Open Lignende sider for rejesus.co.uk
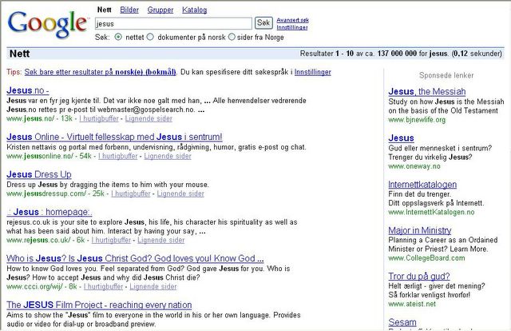The width and height of the screenshot is (511, 331). coord(161,240)
